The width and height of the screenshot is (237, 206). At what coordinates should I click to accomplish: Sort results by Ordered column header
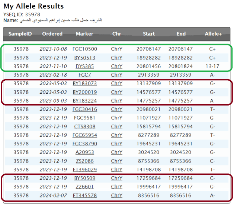point(52,34)
